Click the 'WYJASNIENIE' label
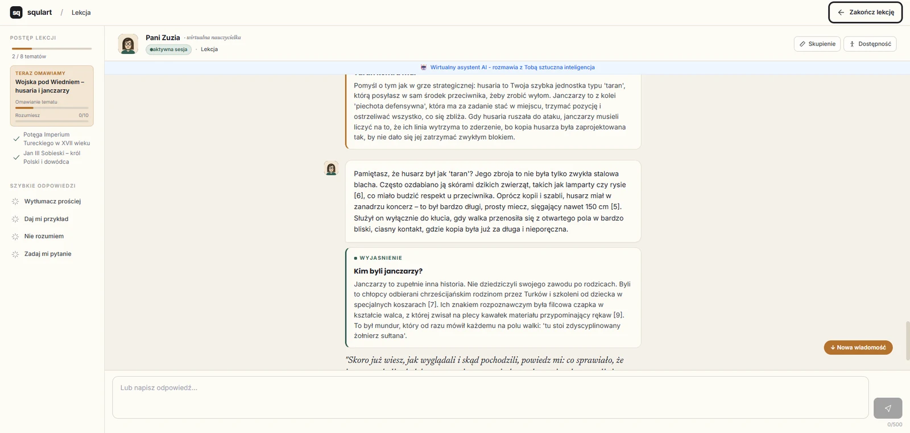 380,258
